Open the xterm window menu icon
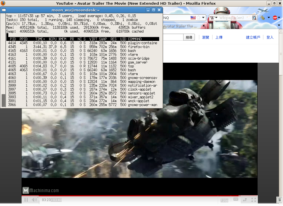The image size is (283, 206). pos(4,10)
